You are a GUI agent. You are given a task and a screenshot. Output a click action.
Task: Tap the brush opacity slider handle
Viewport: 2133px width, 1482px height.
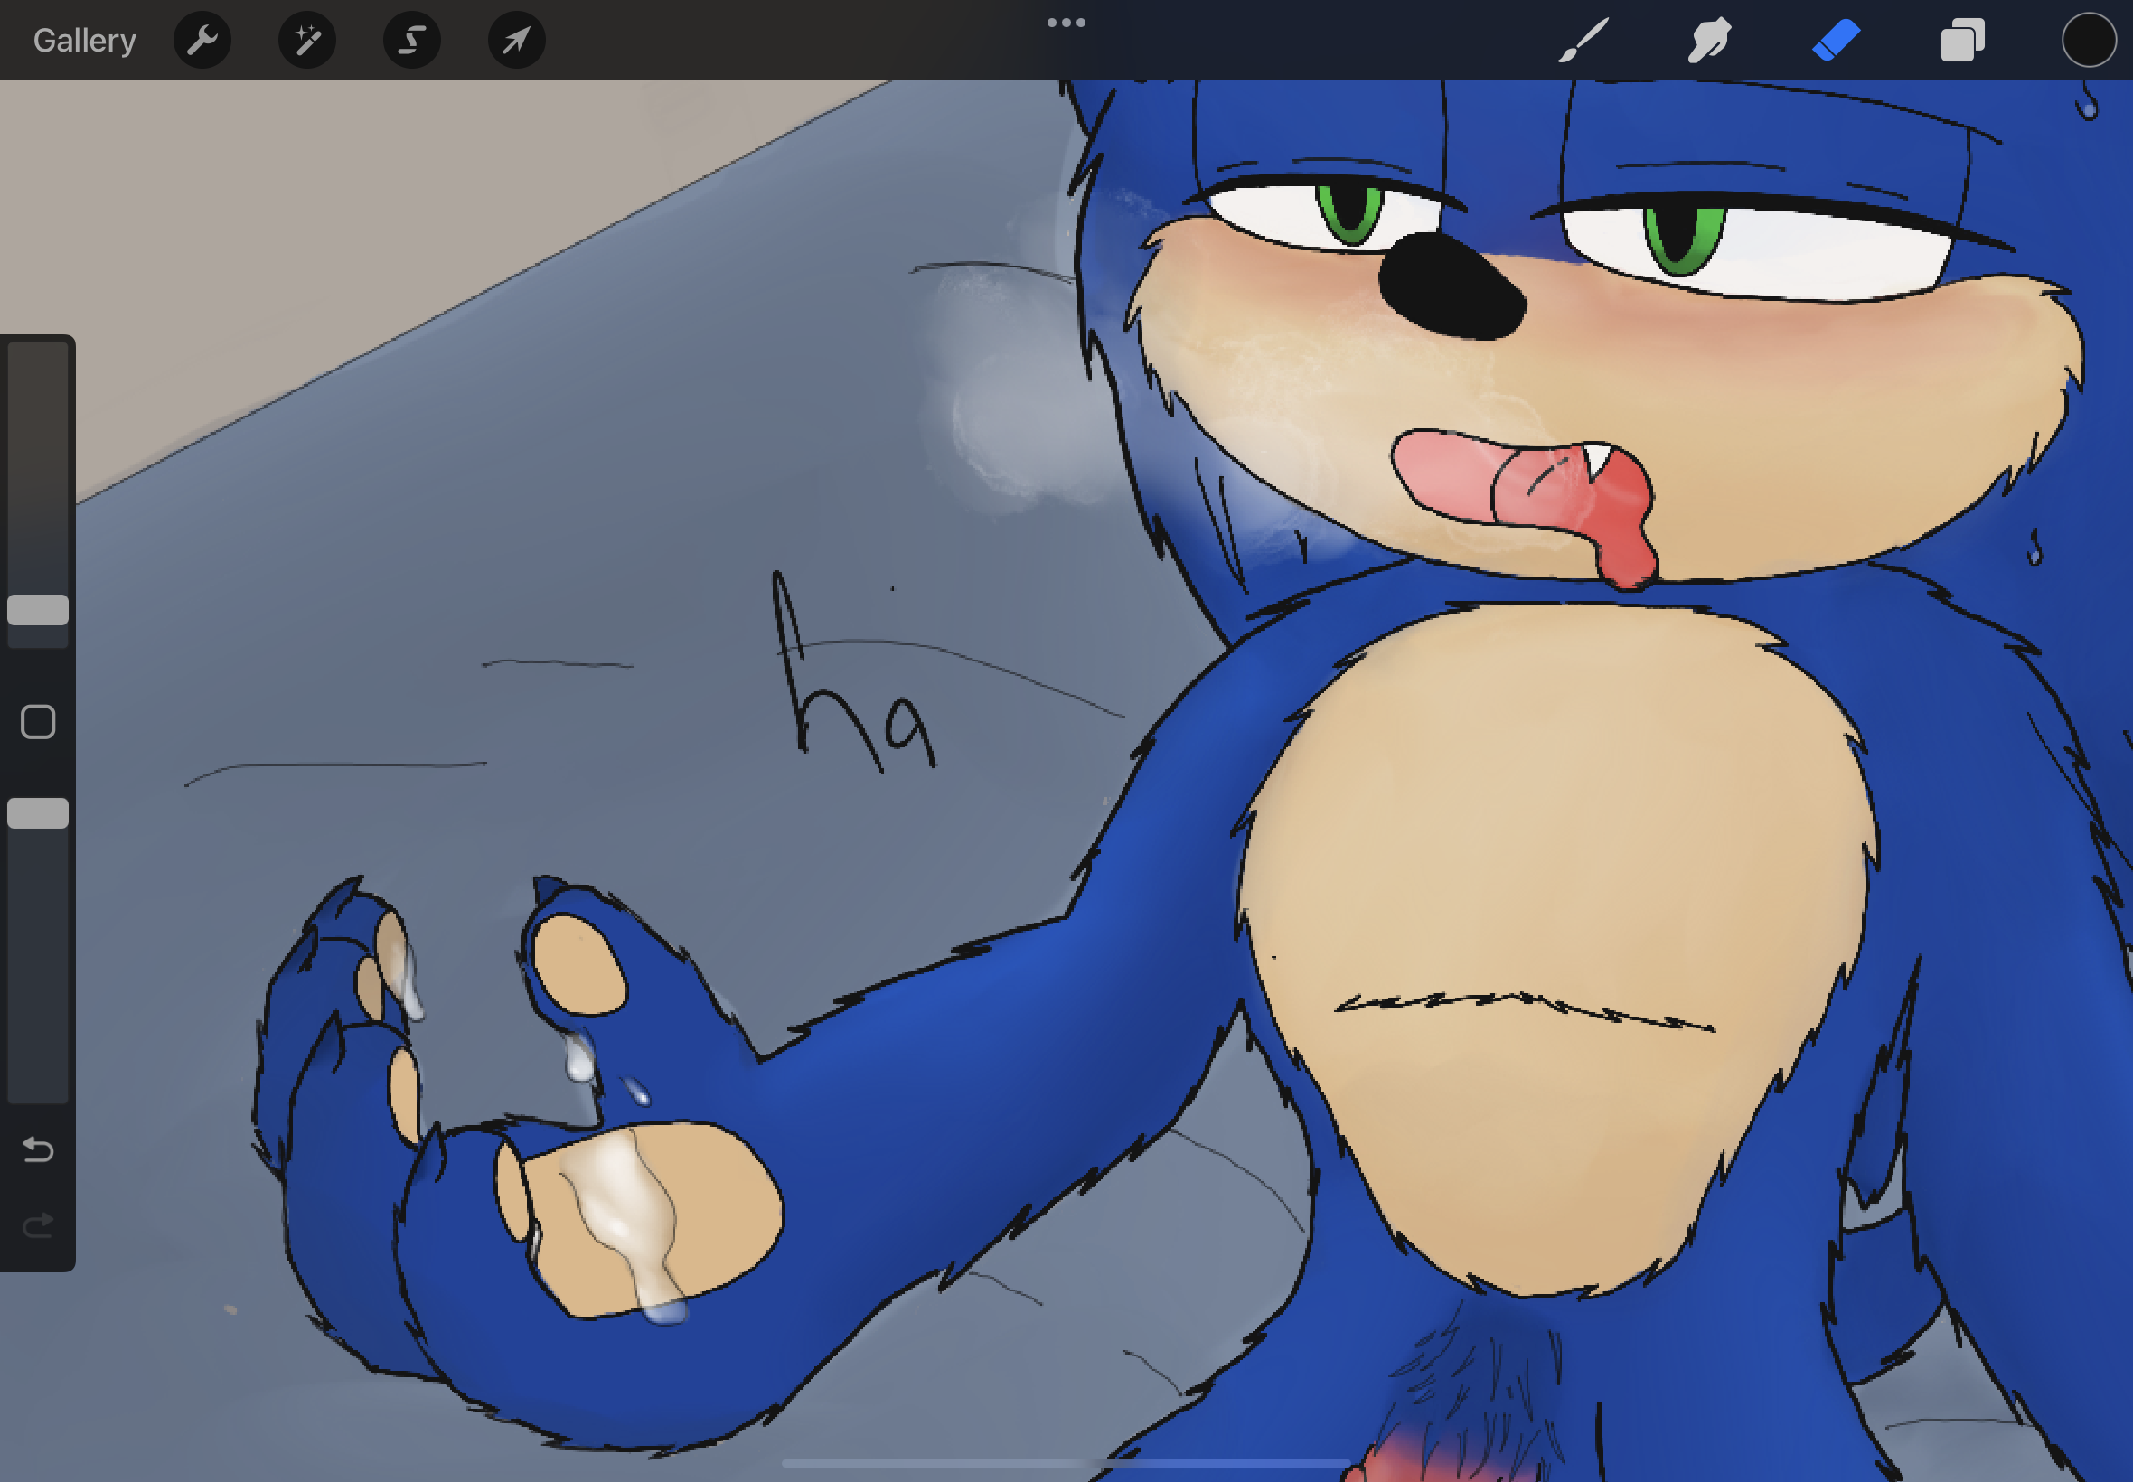(38, 813)
